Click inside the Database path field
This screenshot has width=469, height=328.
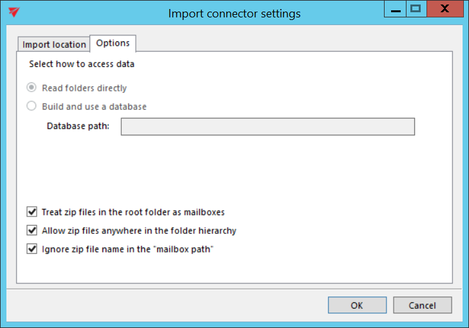coord(267,126)
